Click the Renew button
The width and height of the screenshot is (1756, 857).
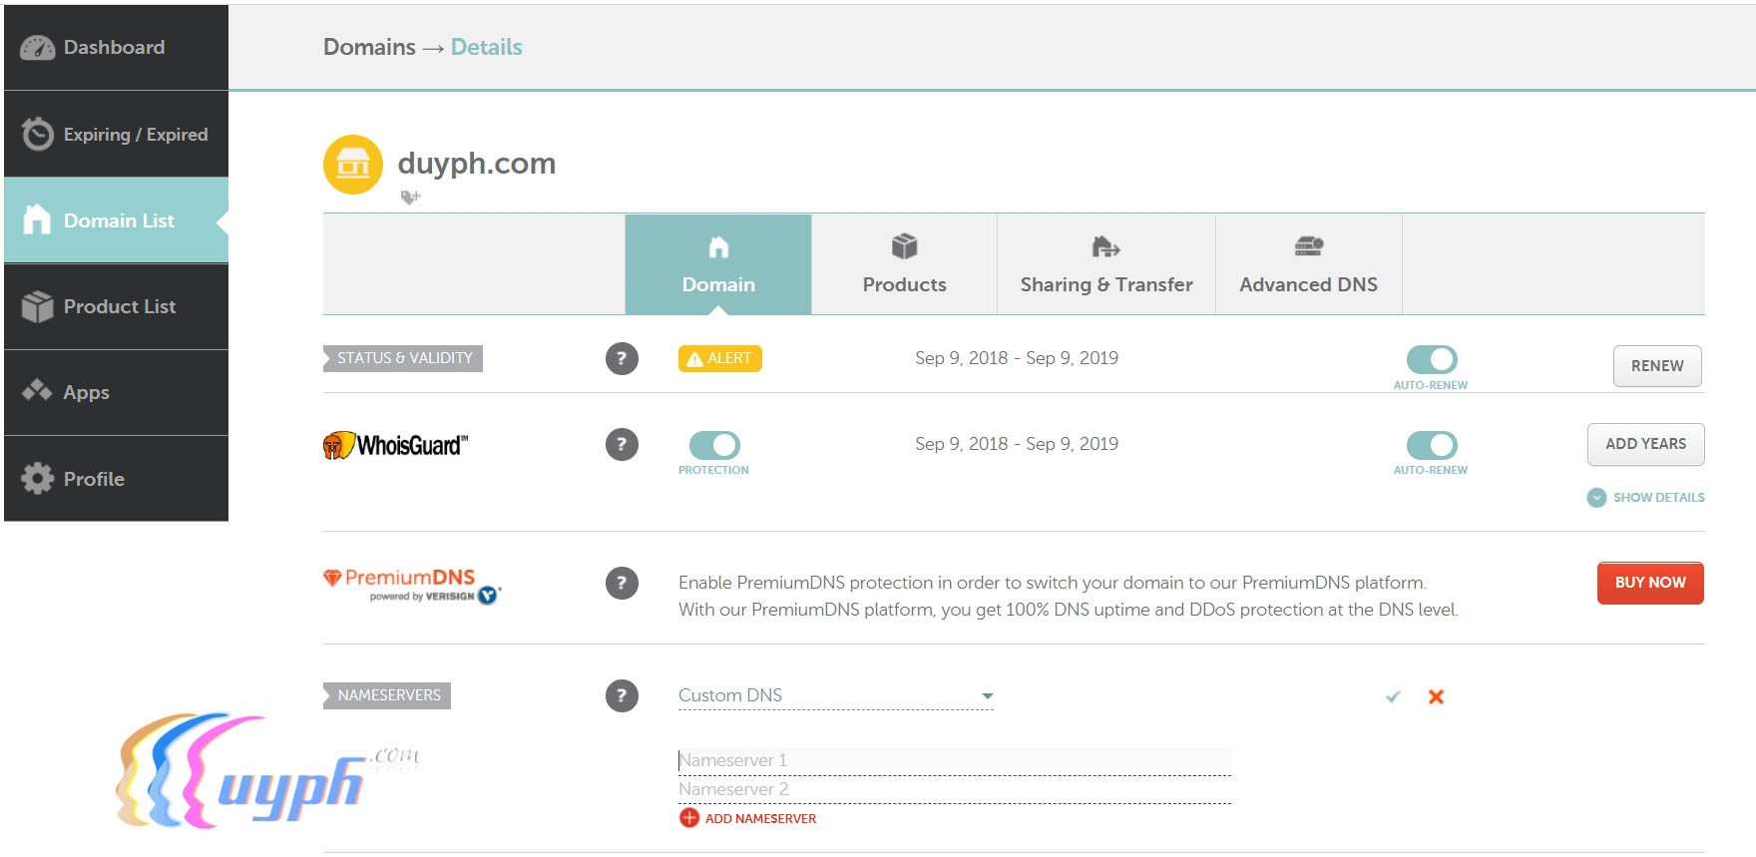[1656, 366]
